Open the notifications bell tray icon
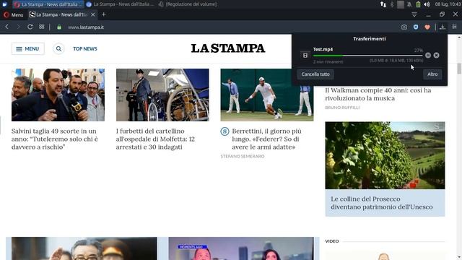 click(x=409, y=4)
